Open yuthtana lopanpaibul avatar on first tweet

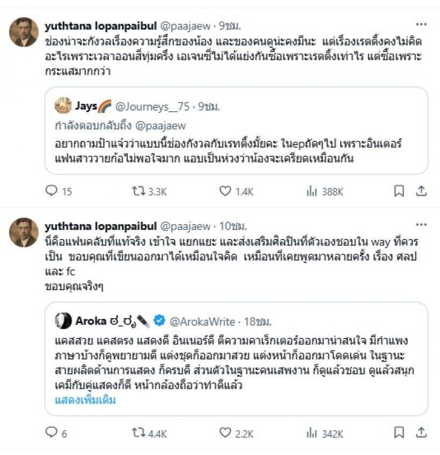tap(24, 32)
